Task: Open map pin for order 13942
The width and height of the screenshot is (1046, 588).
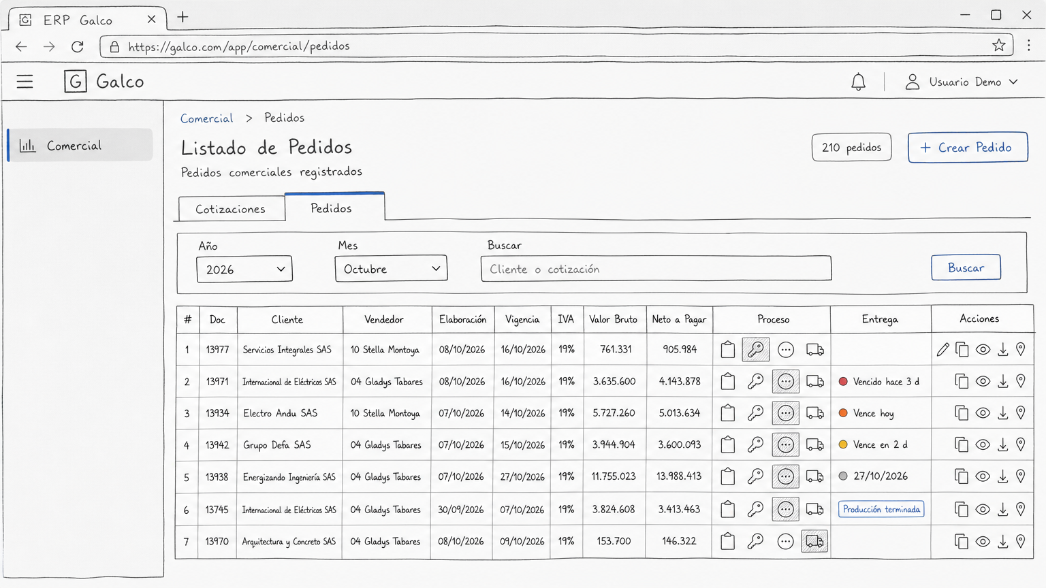Action: pyautogui.click(x=1020, y=444)
